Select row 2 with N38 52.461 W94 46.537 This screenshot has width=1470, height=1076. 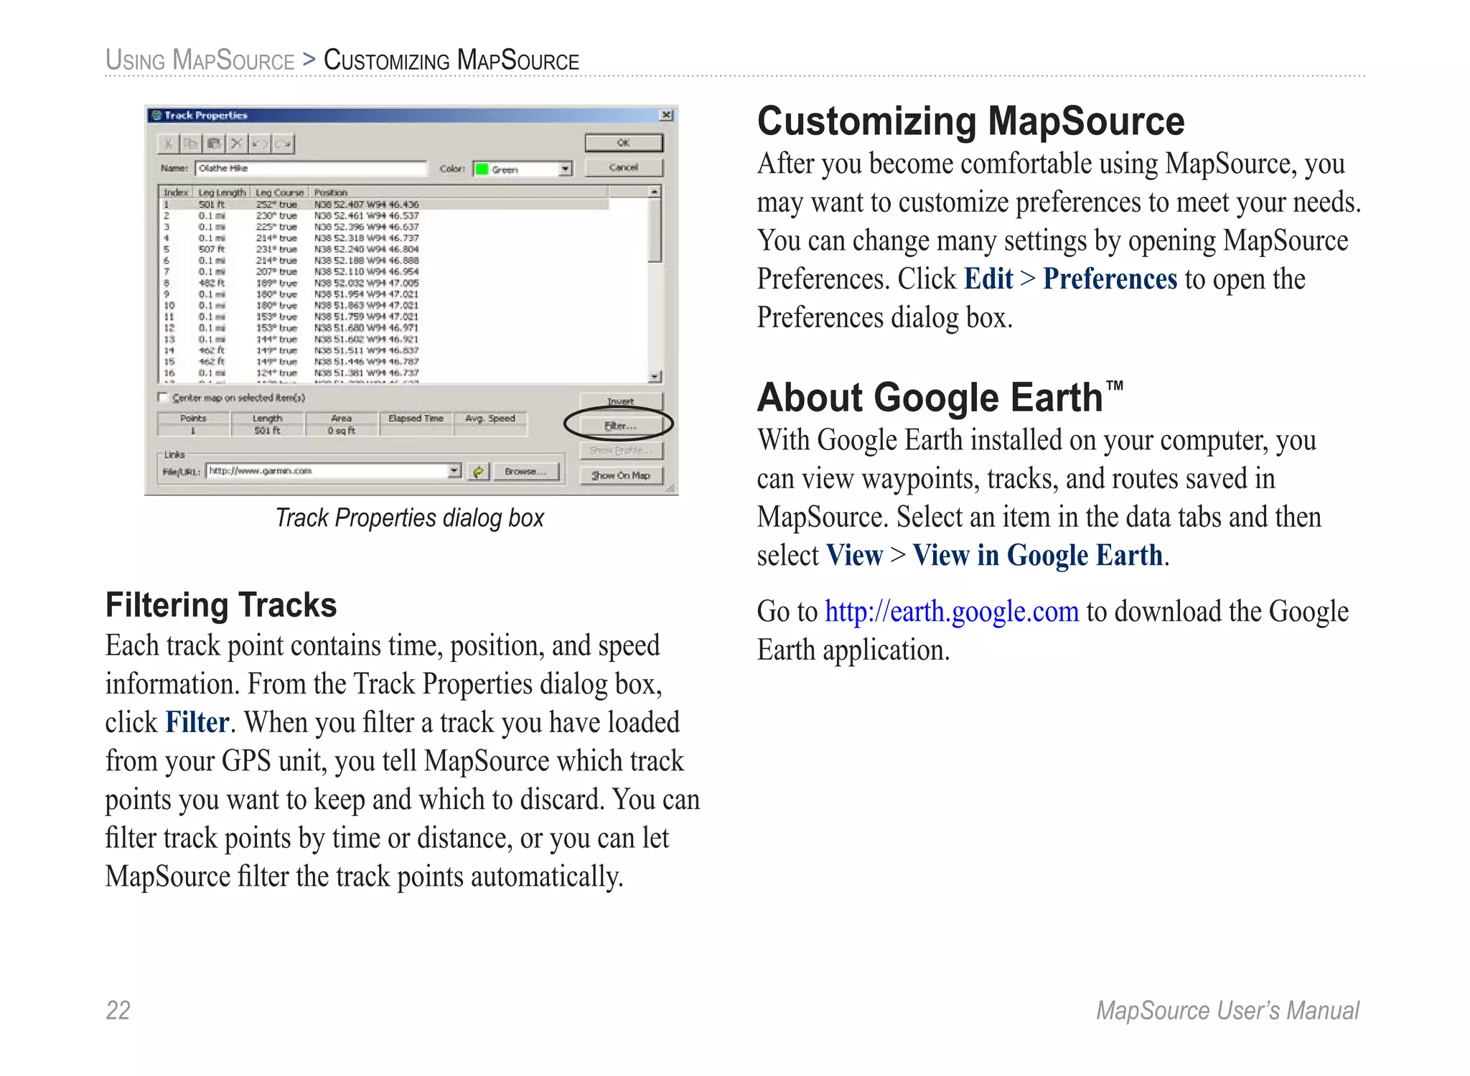pyautogui.click(x=384, y=215)
